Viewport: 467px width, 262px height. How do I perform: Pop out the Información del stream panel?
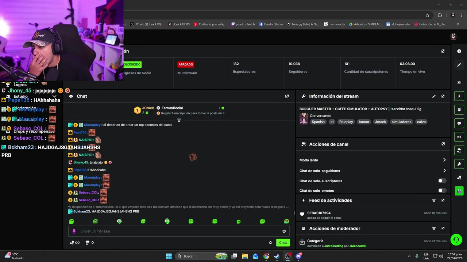(443, 96)
